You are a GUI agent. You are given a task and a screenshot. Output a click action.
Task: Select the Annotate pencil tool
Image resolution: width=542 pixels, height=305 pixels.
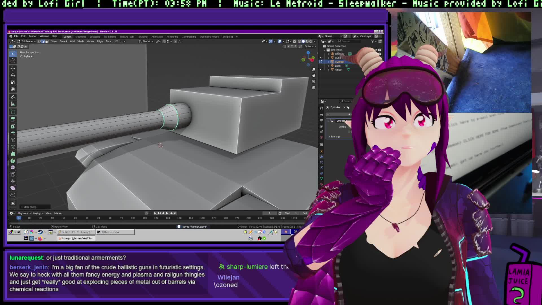tap(13, 97)
